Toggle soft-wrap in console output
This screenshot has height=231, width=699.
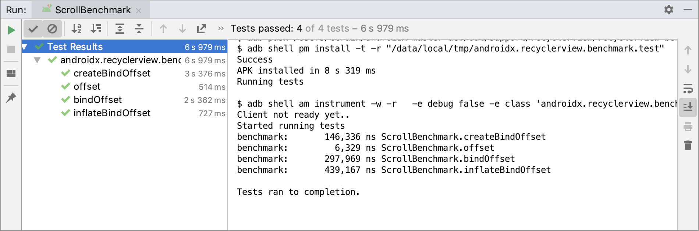(x=688, y=89)
